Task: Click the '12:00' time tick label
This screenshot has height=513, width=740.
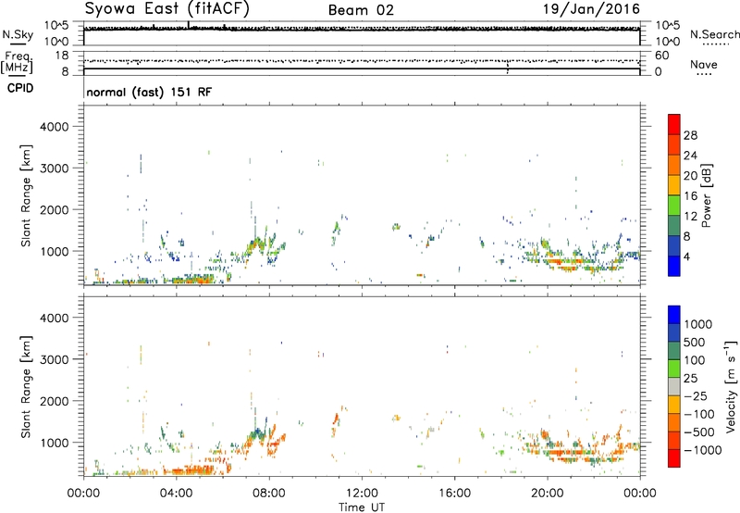Action: [x=362, y=494]
